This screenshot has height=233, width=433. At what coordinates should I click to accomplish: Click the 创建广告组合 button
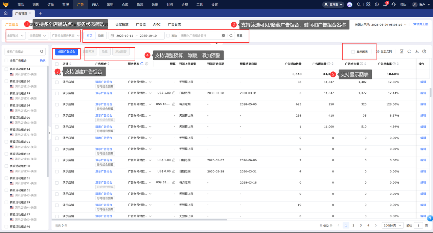(x=67, y=52)
